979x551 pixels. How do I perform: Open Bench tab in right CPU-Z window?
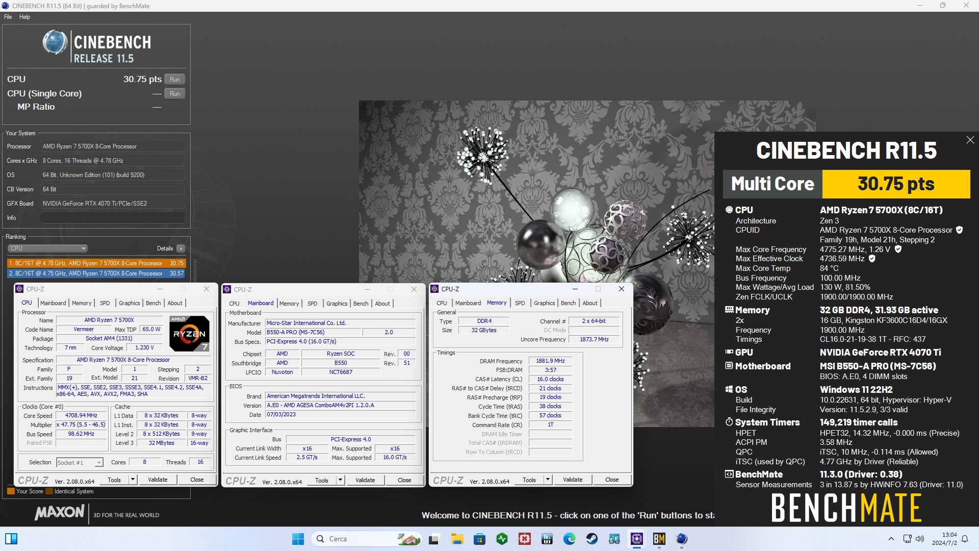point(568,303)
